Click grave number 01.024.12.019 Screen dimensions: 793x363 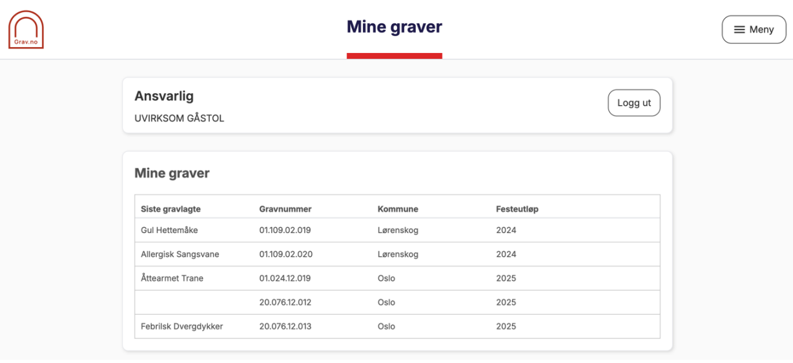coord(285,278)
